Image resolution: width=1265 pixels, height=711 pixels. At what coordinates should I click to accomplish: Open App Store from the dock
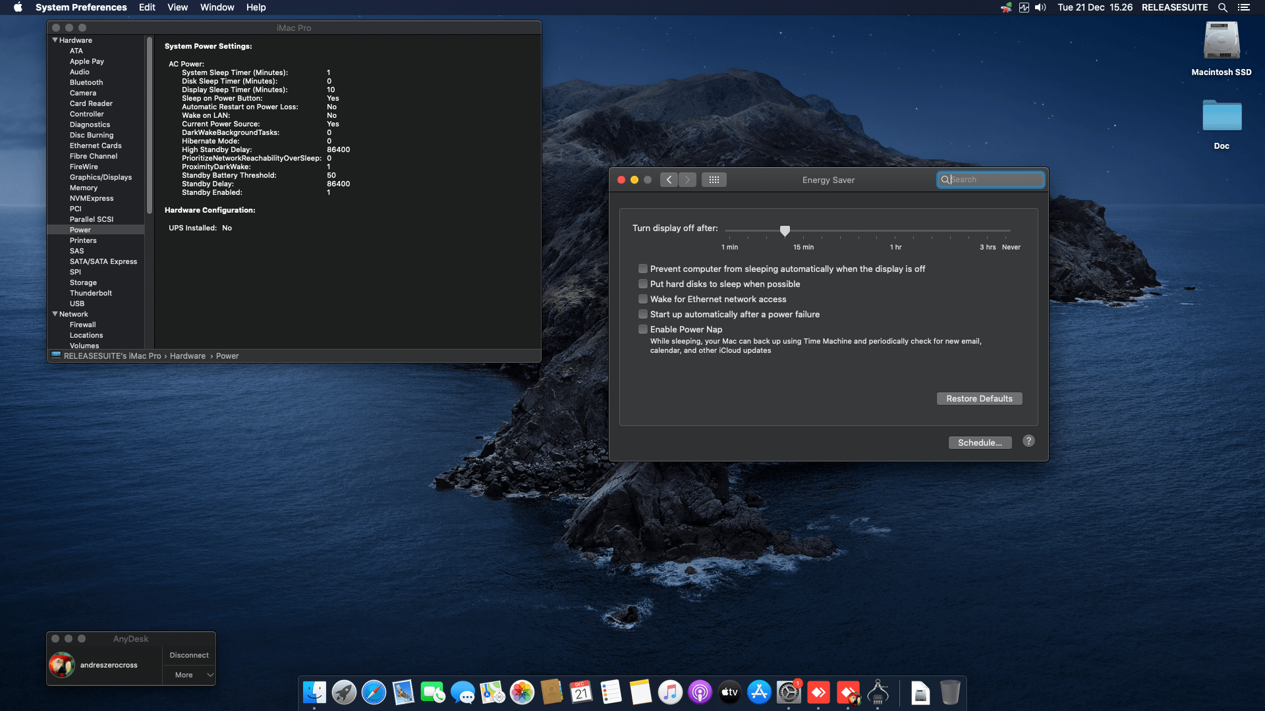tap(759, 693)
